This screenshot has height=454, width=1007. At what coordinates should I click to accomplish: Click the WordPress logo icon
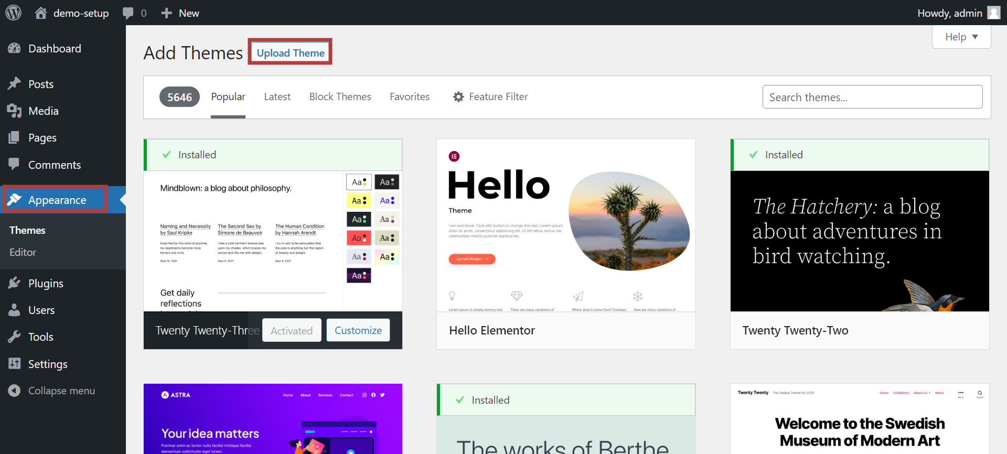pos(14,13)
